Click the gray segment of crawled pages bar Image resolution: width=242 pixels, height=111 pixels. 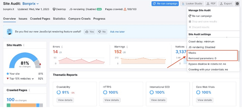pos(41,105)
